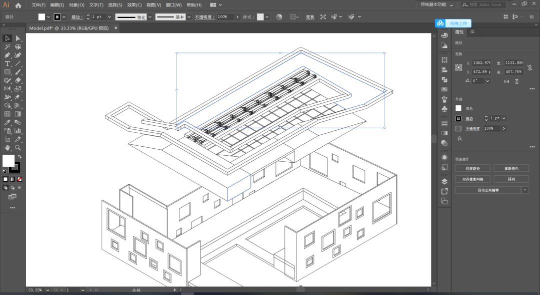Select the Curvature tool

click(18, 55)
